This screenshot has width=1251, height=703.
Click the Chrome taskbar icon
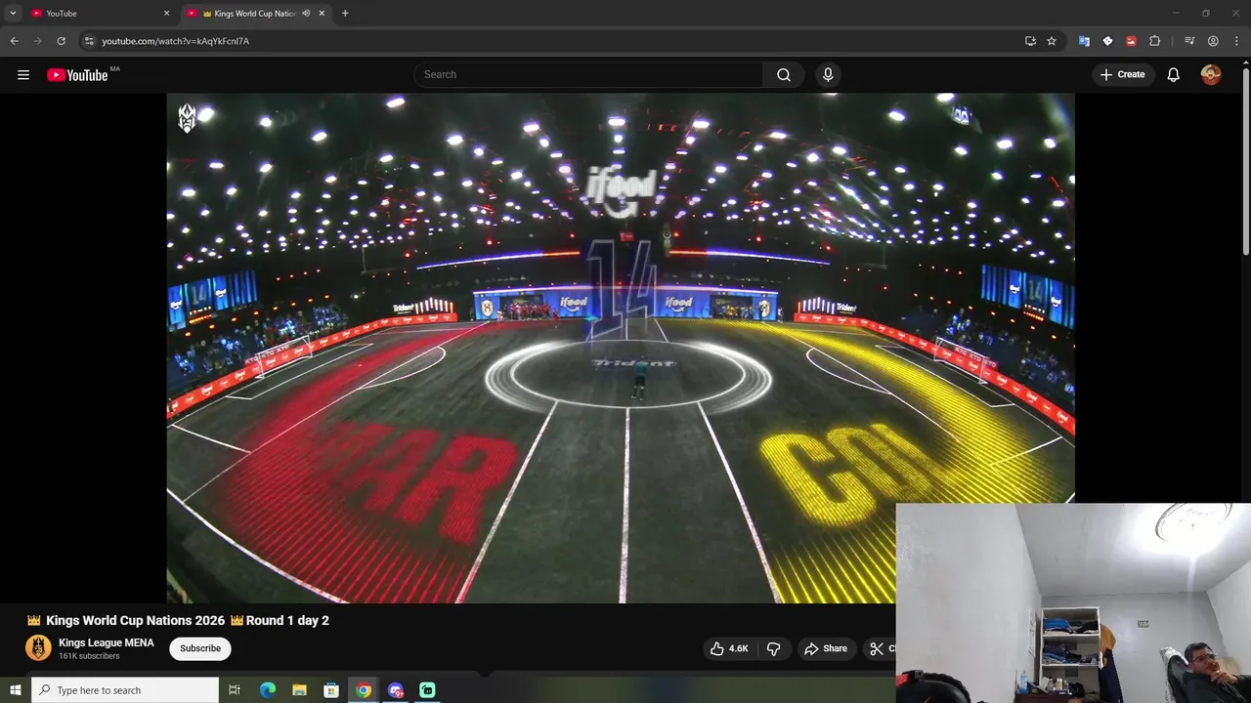(364, 690)
